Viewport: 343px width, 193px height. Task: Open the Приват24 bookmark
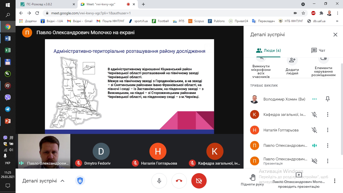click(238, 21)
